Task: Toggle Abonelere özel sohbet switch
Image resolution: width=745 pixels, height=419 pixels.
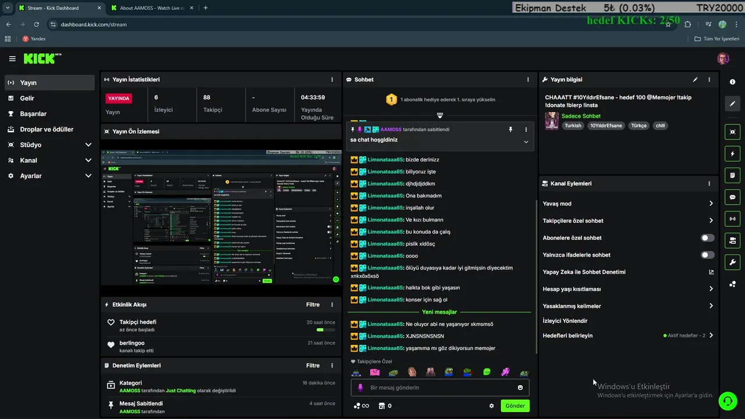Action: click(708, 238)
